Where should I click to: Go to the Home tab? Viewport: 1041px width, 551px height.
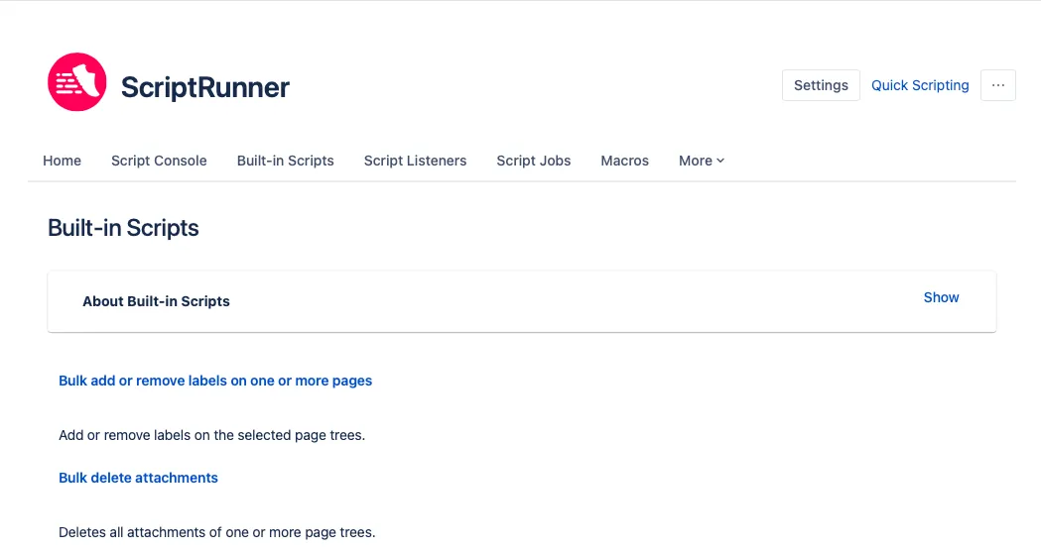62,161
